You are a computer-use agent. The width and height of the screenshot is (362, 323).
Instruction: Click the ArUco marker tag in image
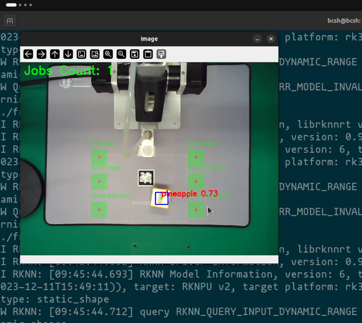coord(146,178)
